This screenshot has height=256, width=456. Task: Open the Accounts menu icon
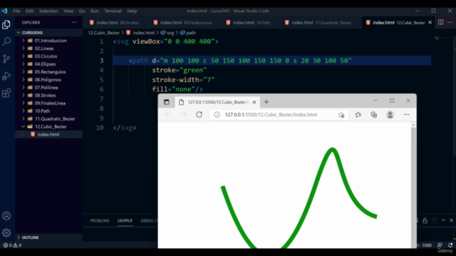click(x=6, y=215)
